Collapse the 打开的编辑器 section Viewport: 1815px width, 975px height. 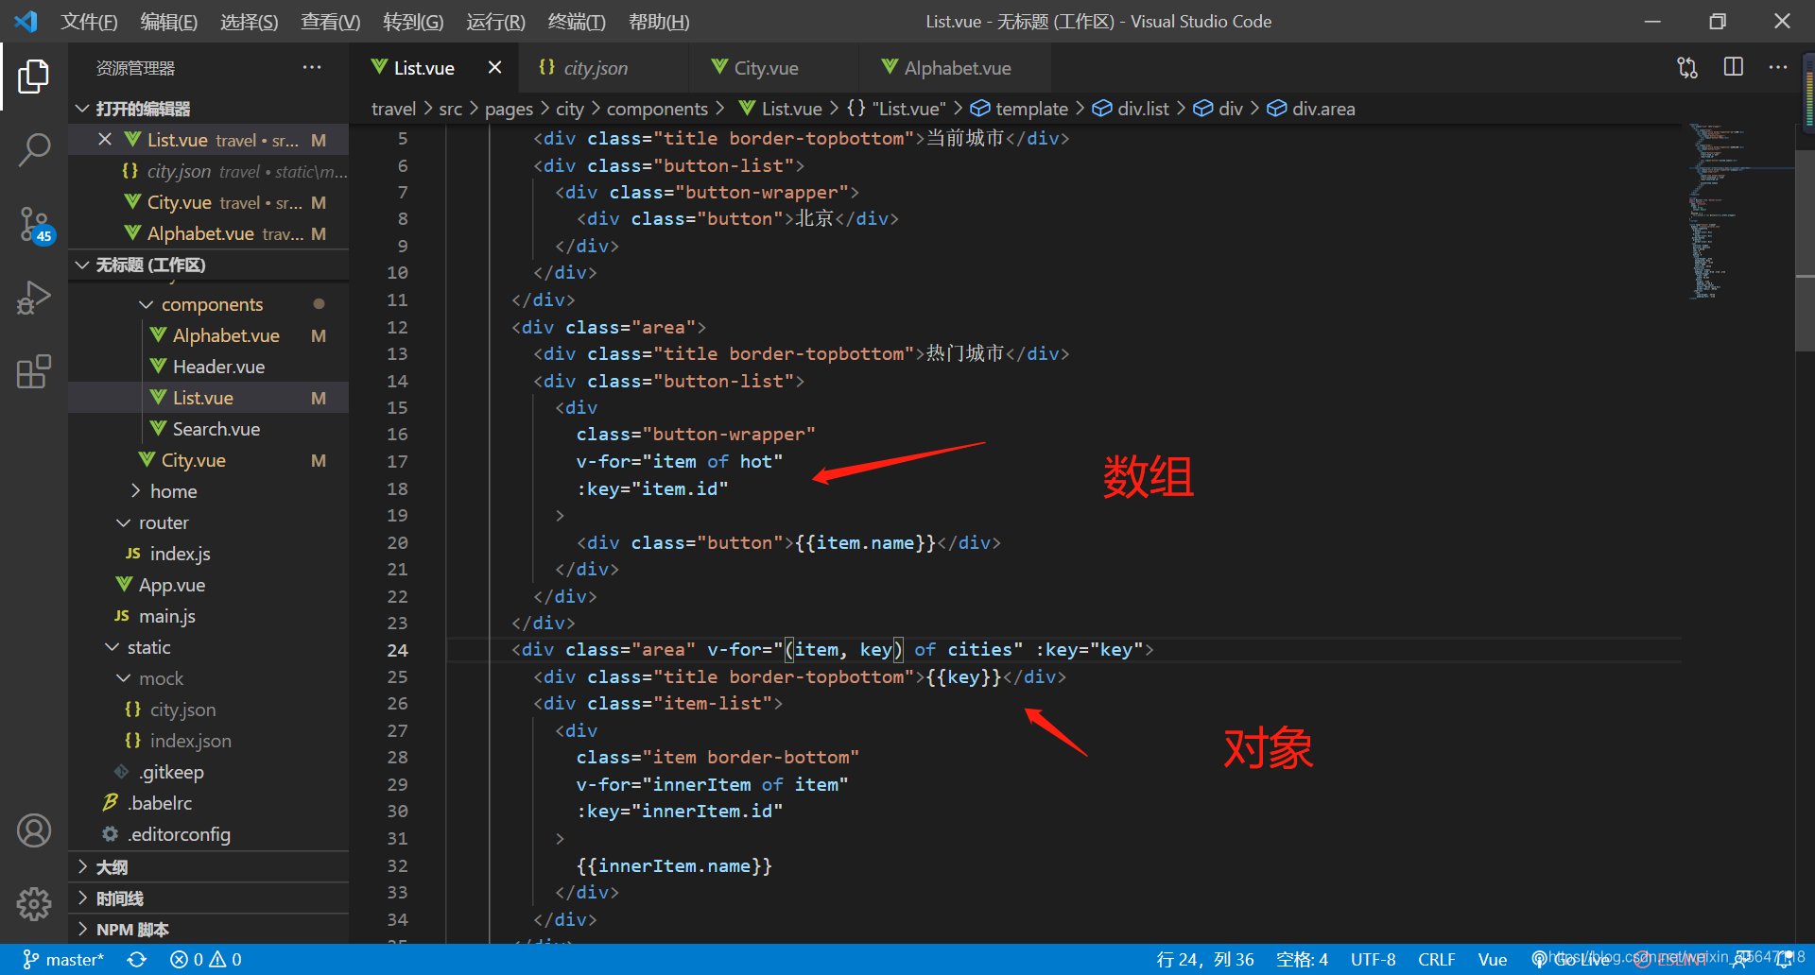coord(209,109)
